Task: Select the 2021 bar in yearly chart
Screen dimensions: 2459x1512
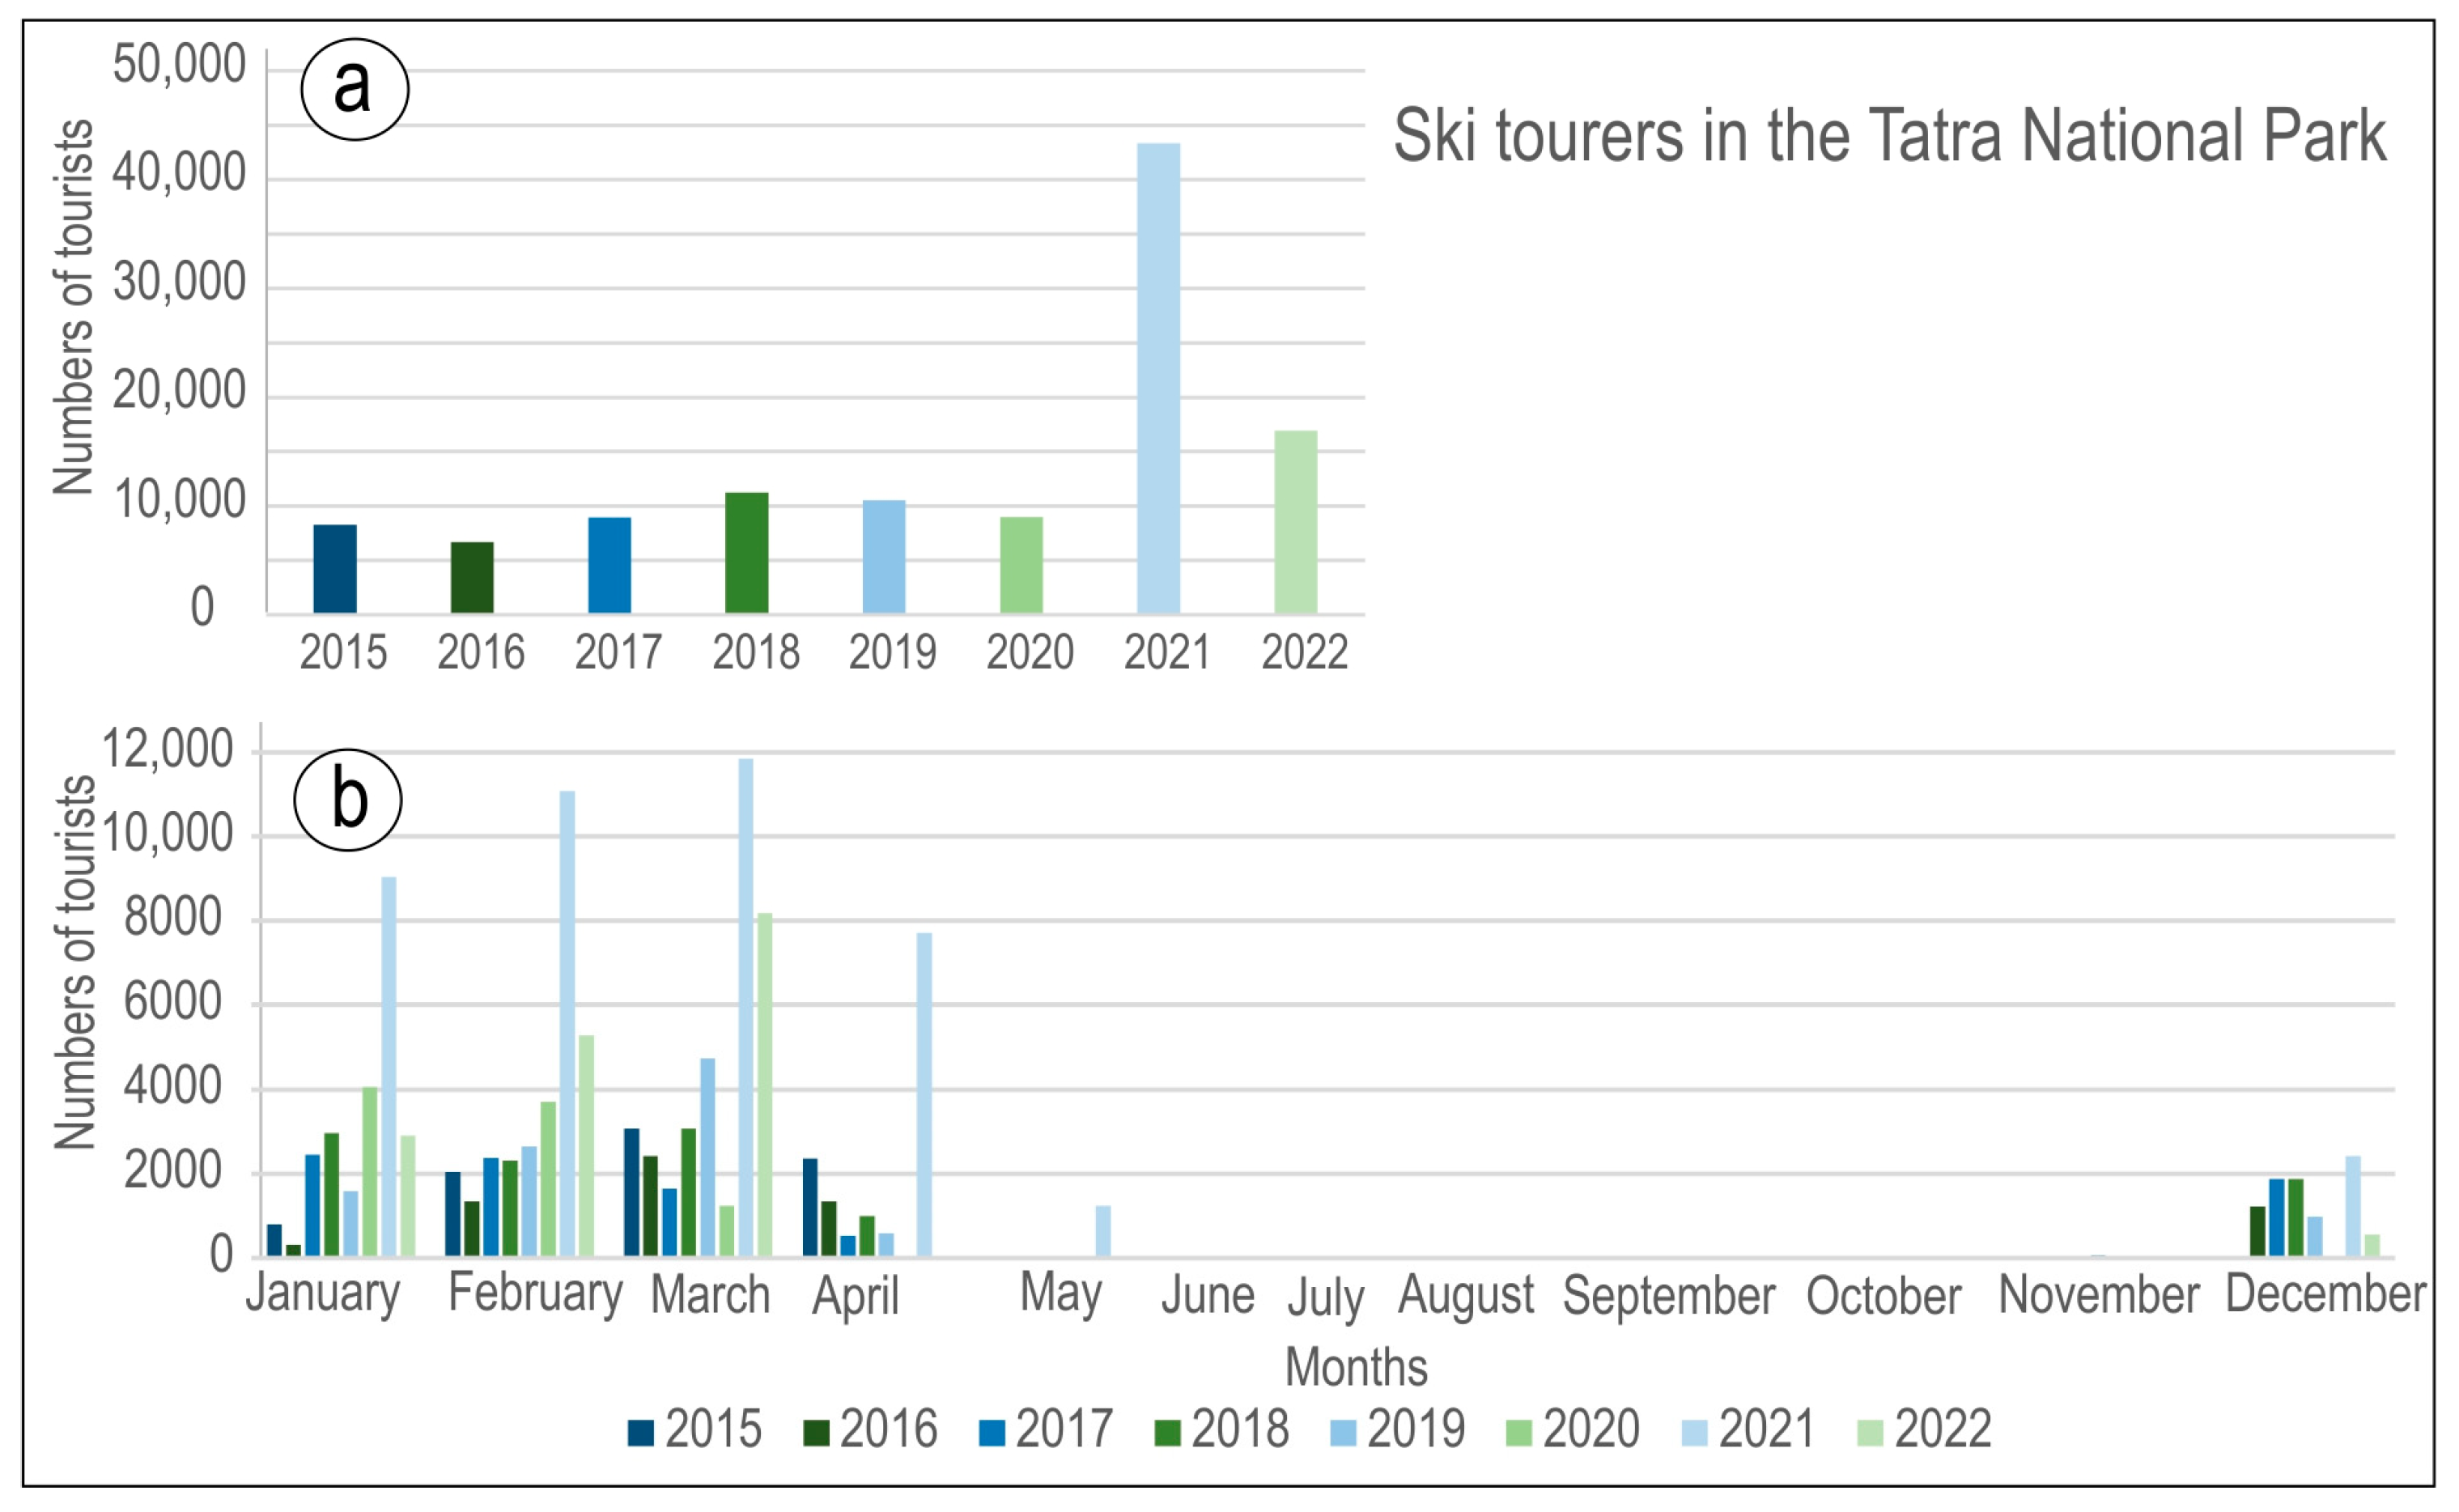Action: tap(1158, 378)
